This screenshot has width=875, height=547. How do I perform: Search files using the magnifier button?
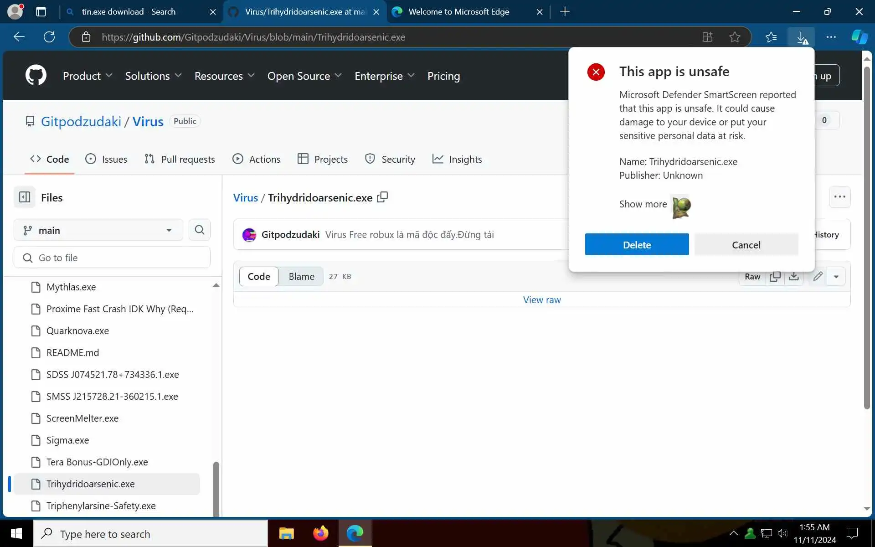coord(199,230)
